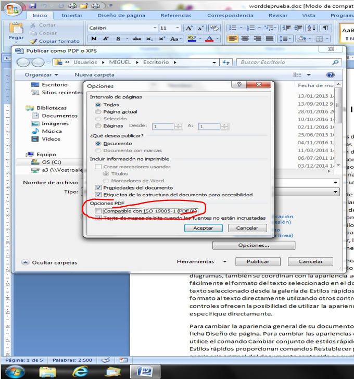The width and height of the screenshot is (354, 379).
Task: Apply strikethrough text formatting
Action: (136, 39)
